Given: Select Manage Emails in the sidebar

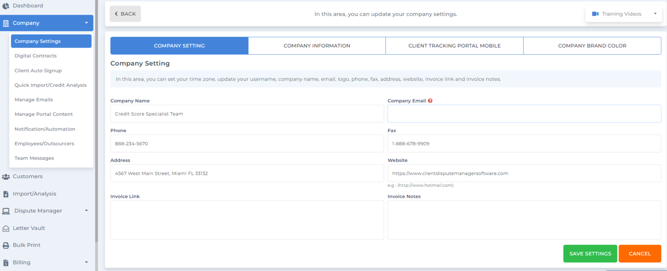Looking at the screenshot, I should 33,99.
